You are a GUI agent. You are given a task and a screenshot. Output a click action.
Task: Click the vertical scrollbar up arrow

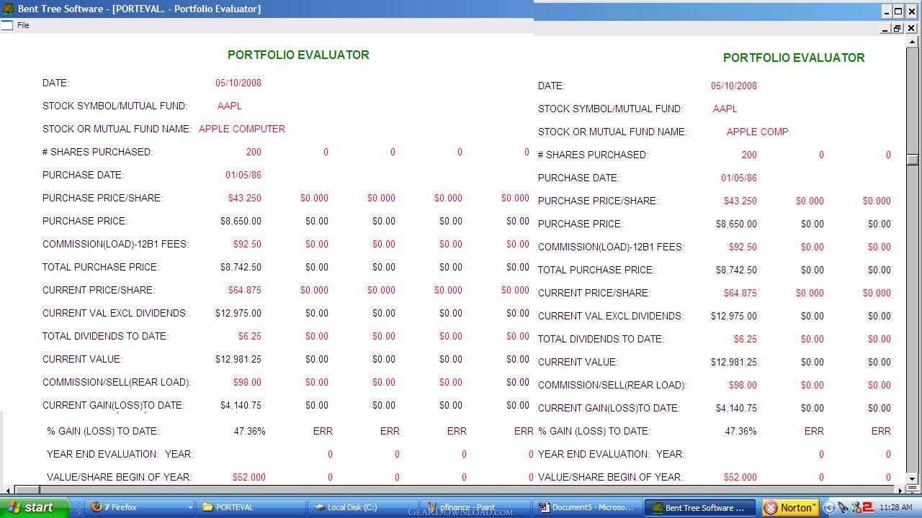(x=912, y=42)
